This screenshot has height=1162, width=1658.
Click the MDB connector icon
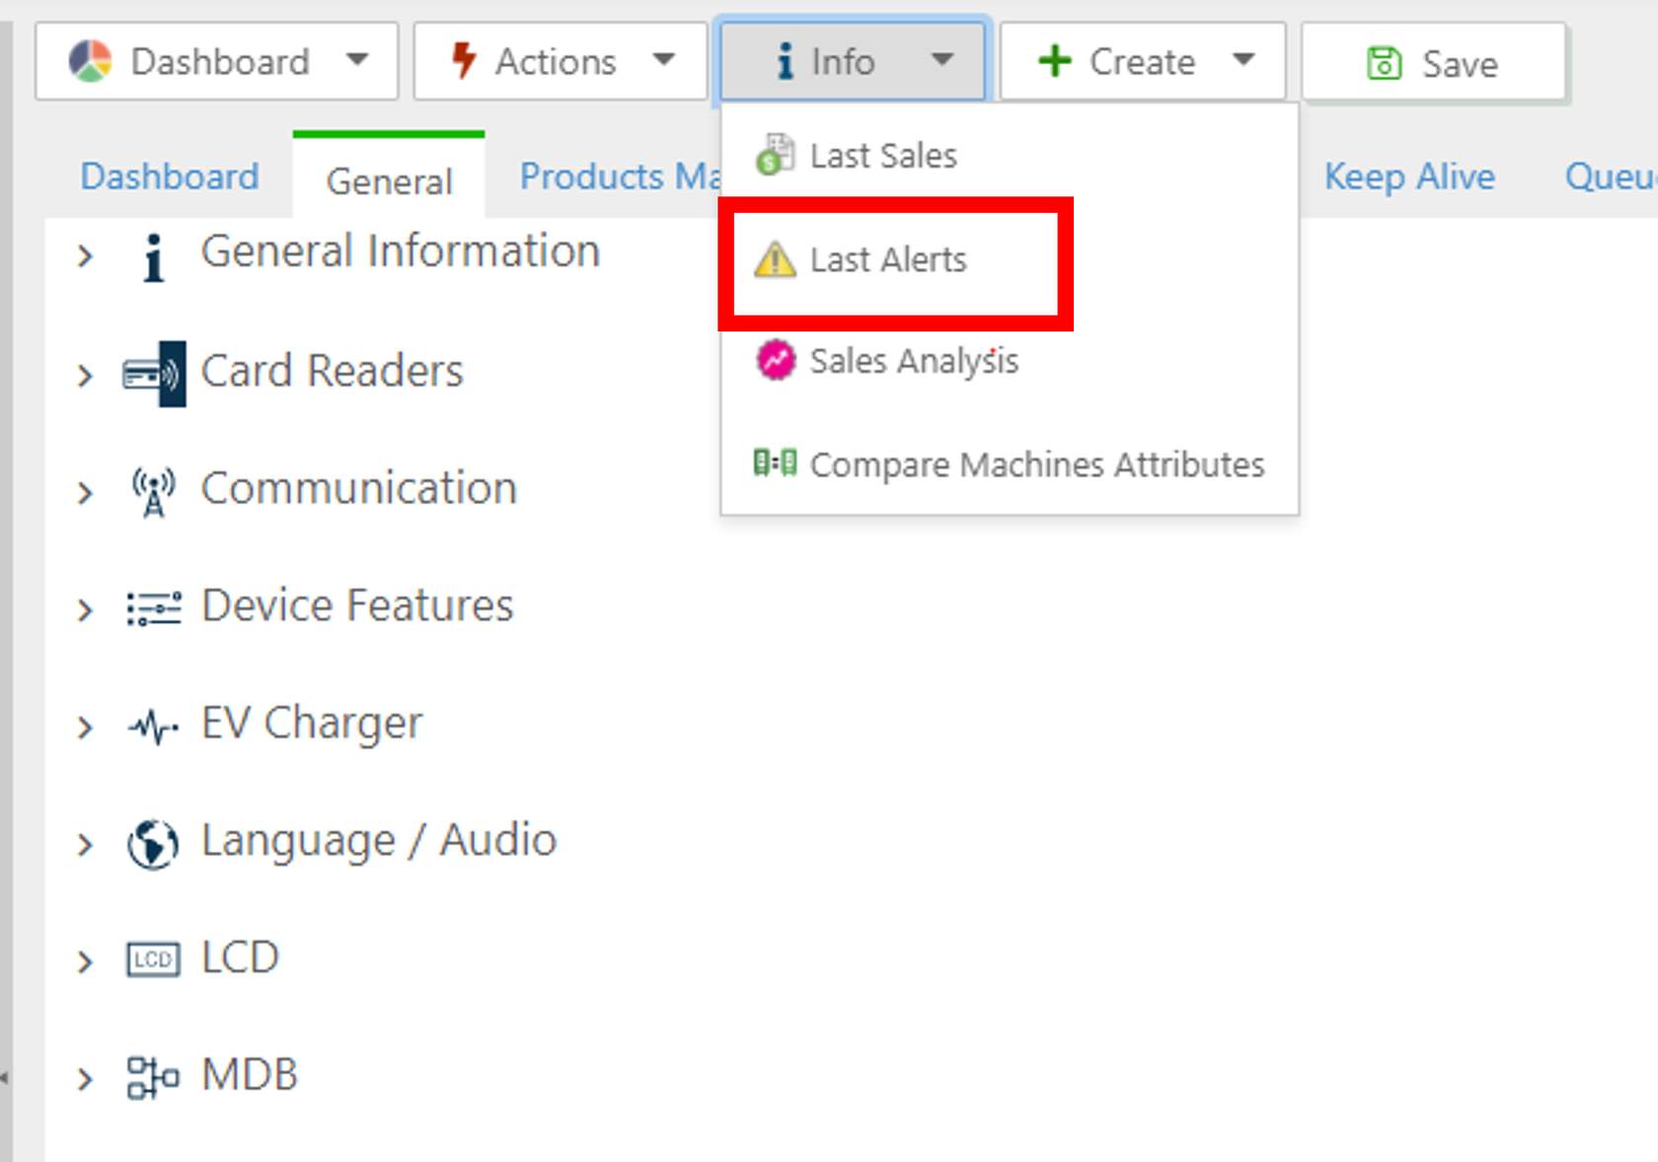click(153, 1077)
